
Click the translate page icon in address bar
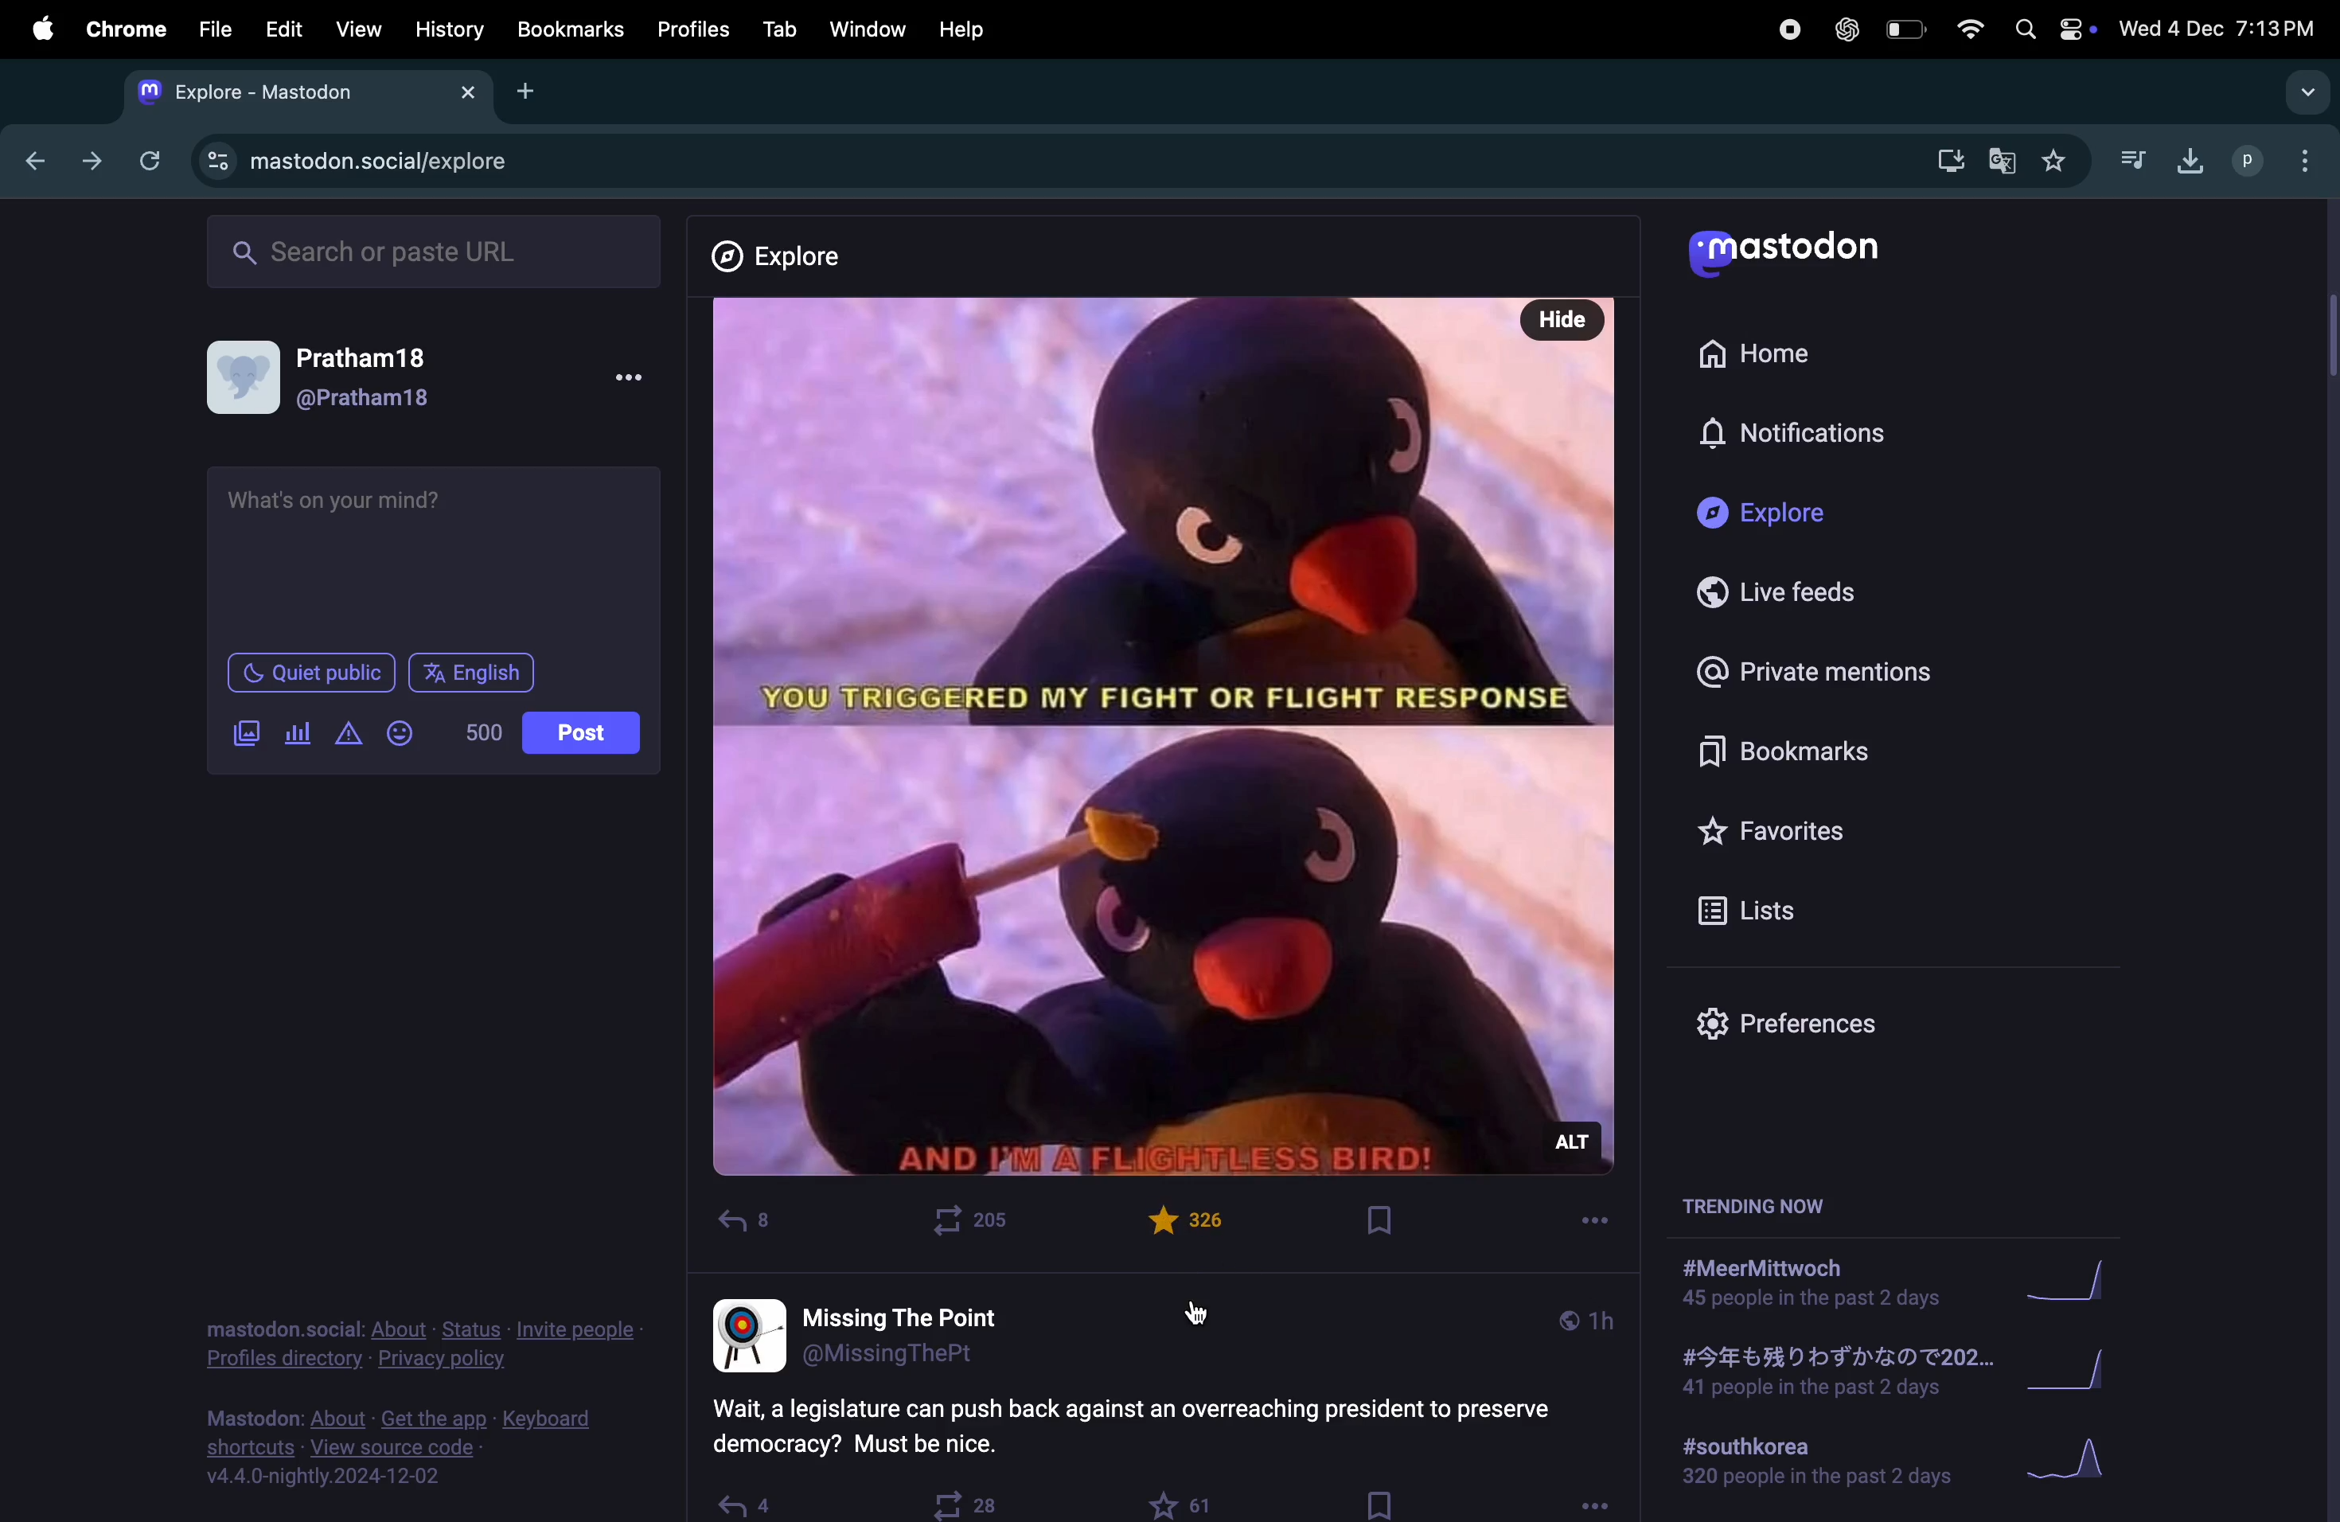coord(2002,160)
